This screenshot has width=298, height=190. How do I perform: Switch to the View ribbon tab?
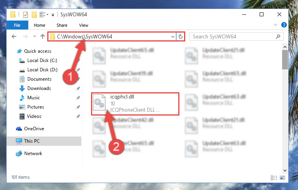pyautogui.click(x=84, y=25)
